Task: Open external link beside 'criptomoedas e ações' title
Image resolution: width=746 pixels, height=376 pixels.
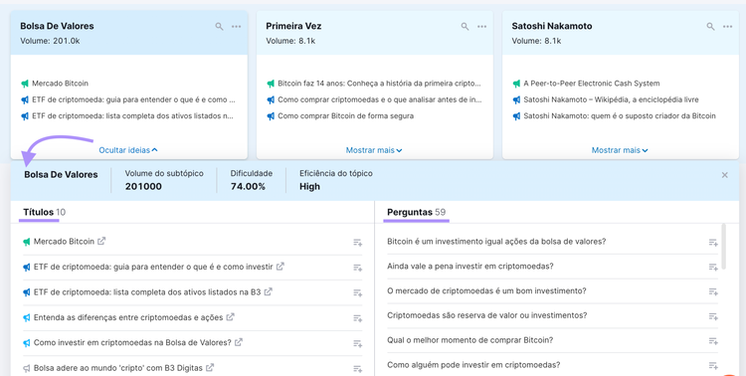Action: 231,317
